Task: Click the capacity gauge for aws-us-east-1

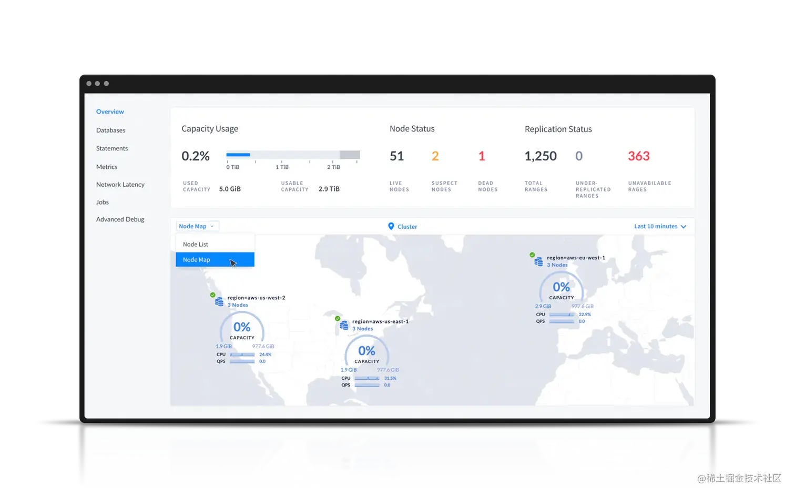Action: [x=366, y=352]
